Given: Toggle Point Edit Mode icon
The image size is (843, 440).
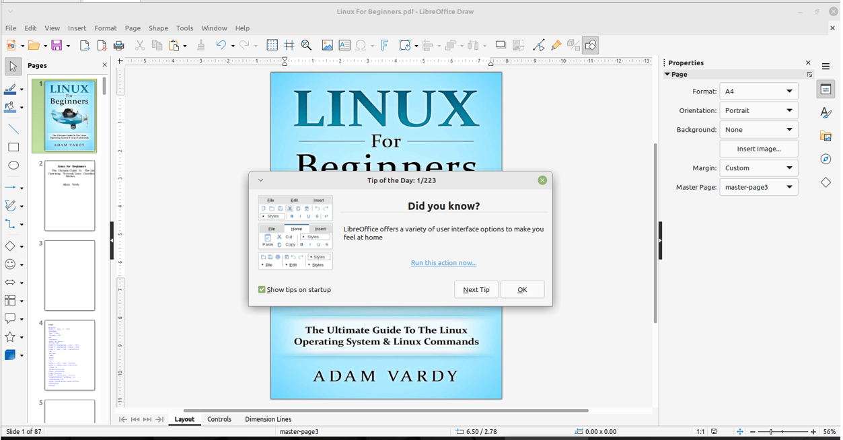Looking at the screenshot, I should [x=539, y=45].
